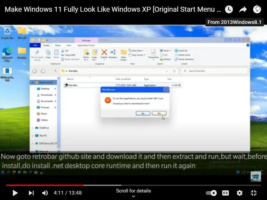Image resolution: width=267 pixels, height=200 pixels.
Task: Collapse the Quick access tree node
Action: pos(32,82)
